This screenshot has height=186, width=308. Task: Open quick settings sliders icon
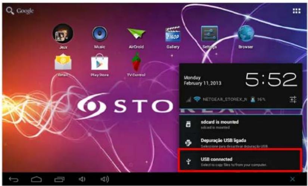pos(293,100)
